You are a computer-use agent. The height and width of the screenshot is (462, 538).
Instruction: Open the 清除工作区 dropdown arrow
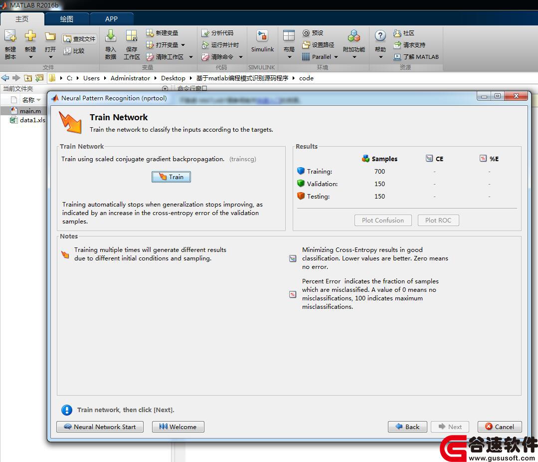point(191,57)
